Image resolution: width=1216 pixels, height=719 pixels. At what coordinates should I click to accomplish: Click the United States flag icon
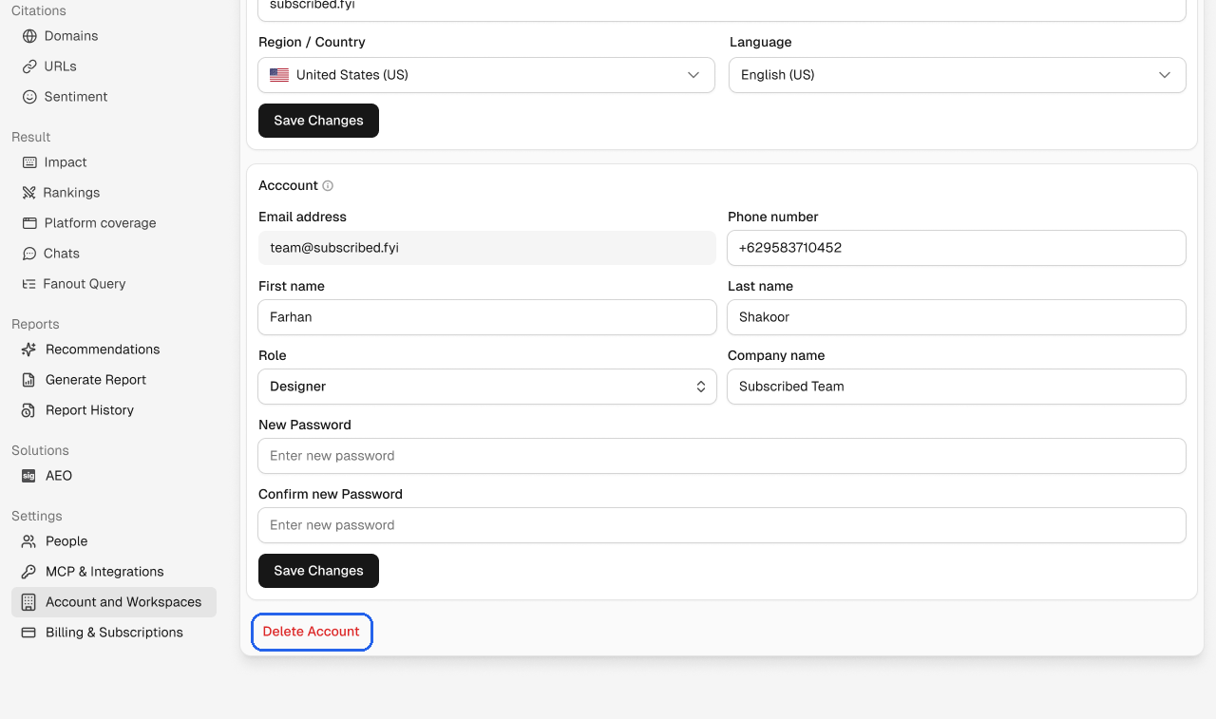click(x=279, y=75)
